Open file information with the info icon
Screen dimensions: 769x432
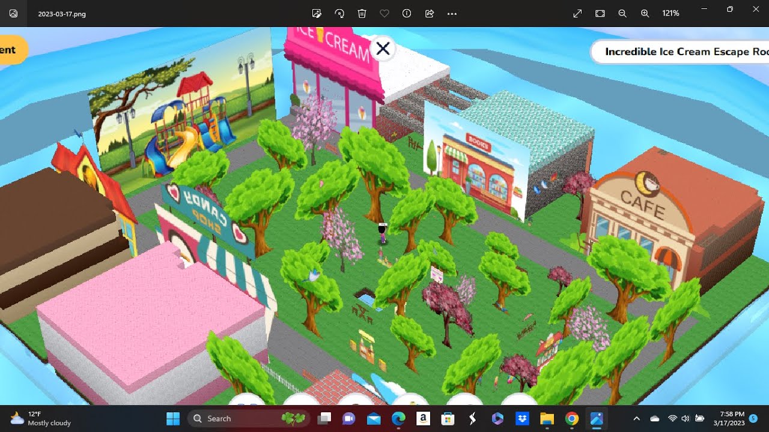(407, 13)
